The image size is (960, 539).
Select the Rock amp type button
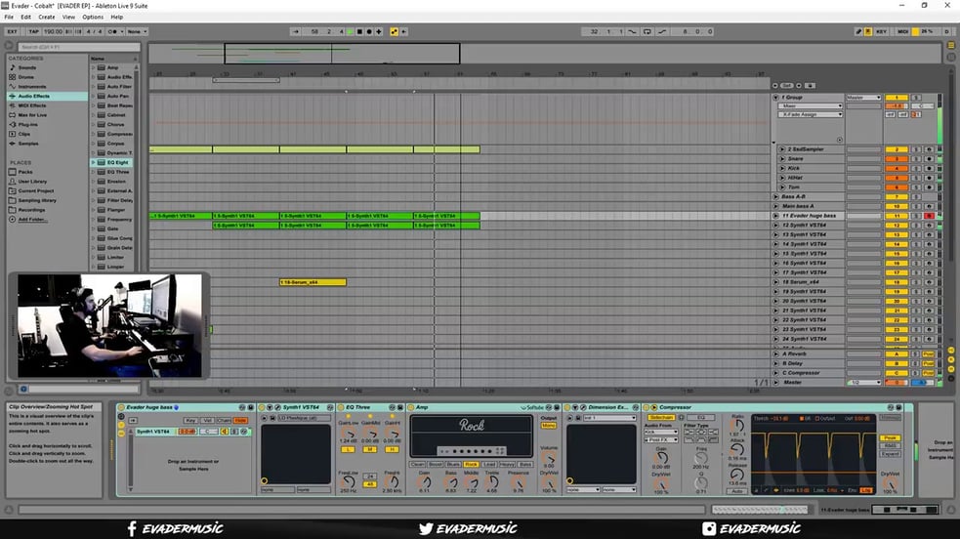(471, 465)
